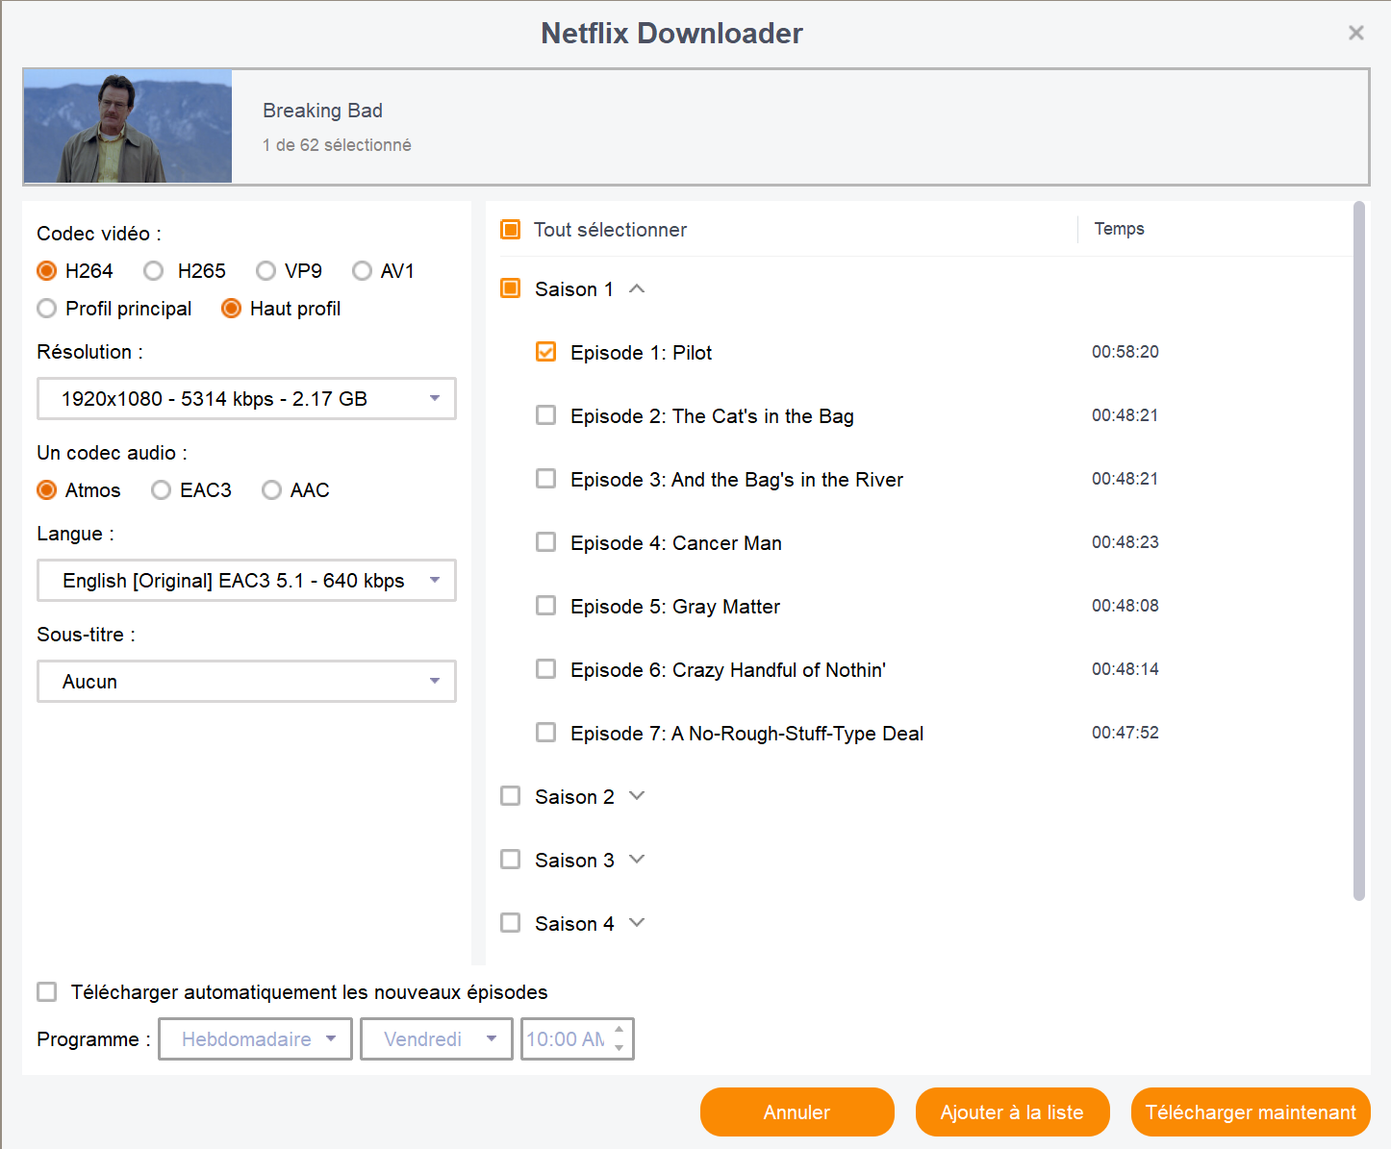The width and height of the screenshot is (1391, 1149).
Task: Select the H265 video codec
Action: 153,271
